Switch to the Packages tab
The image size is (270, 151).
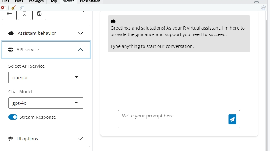pyautogui.click(x=36, y=1)
